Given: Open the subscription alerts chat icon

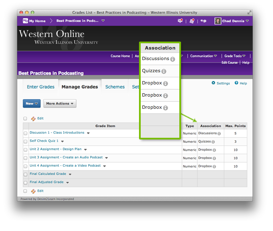Looking at the screenshot, I should 204,21.
